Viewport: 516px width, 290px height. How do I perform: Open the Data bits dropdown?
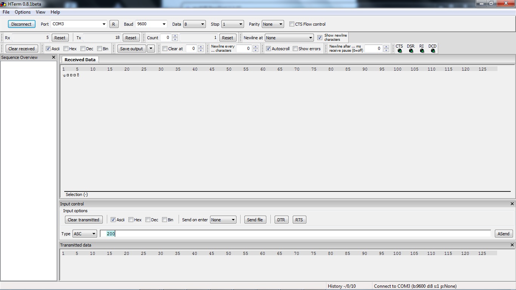point(194,24)
